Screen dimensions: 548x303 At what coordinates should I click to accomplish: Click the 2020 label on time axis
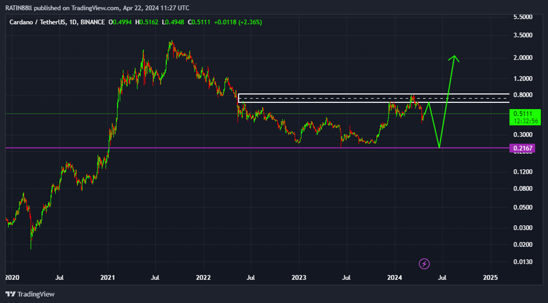(11, 277)
